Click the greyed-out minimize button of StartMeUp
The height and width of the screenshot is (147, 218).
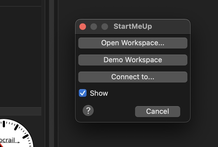tap(94, 27)
